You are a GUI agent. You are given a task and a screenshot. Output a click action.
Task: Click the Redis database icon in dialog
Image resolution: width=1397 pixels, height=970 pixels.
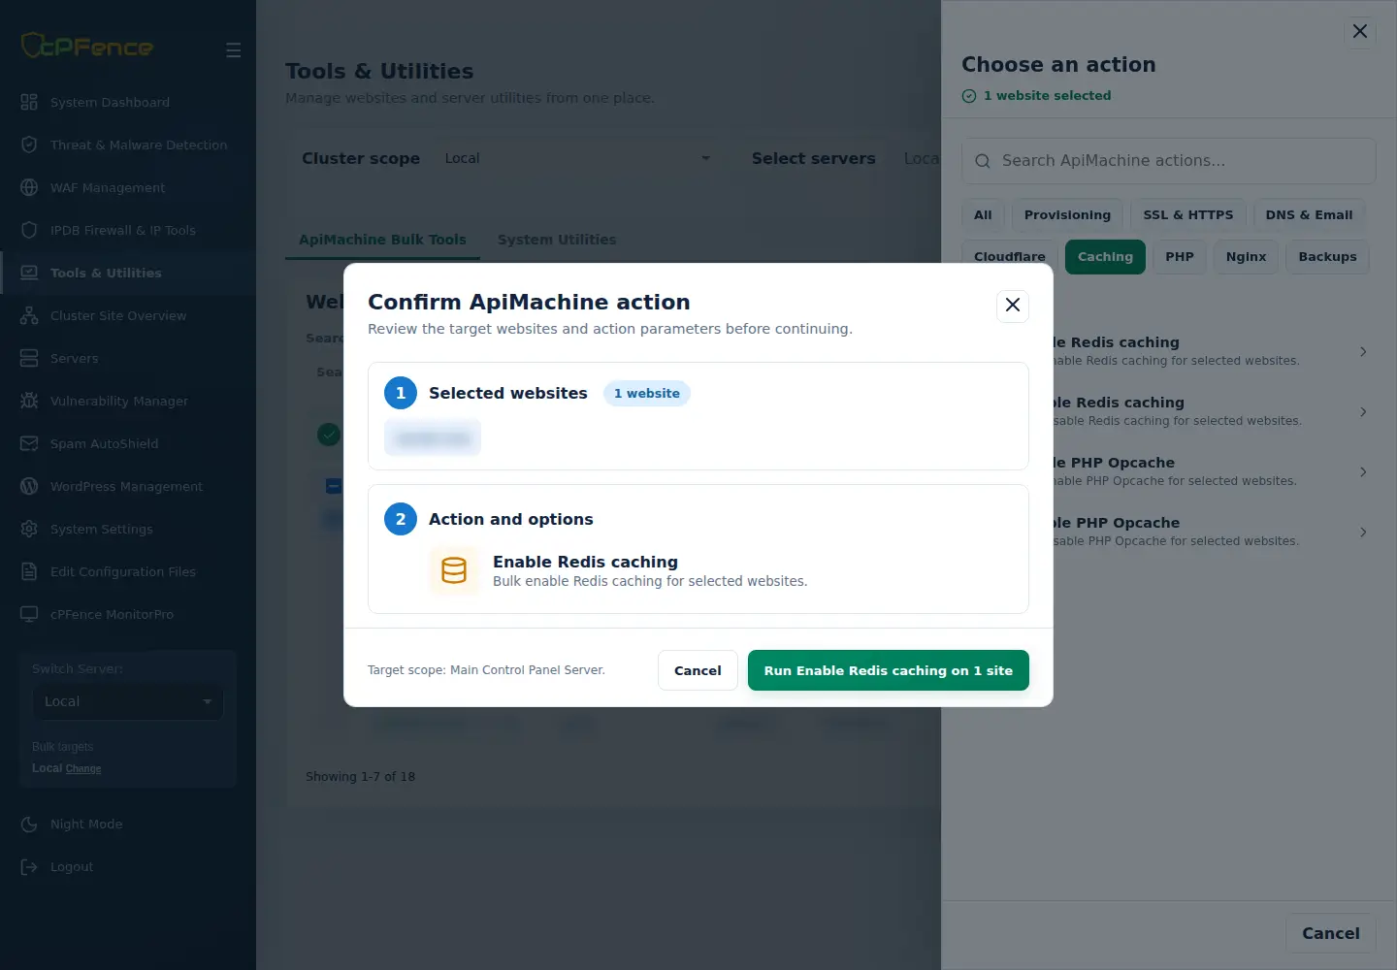[454, 570]
